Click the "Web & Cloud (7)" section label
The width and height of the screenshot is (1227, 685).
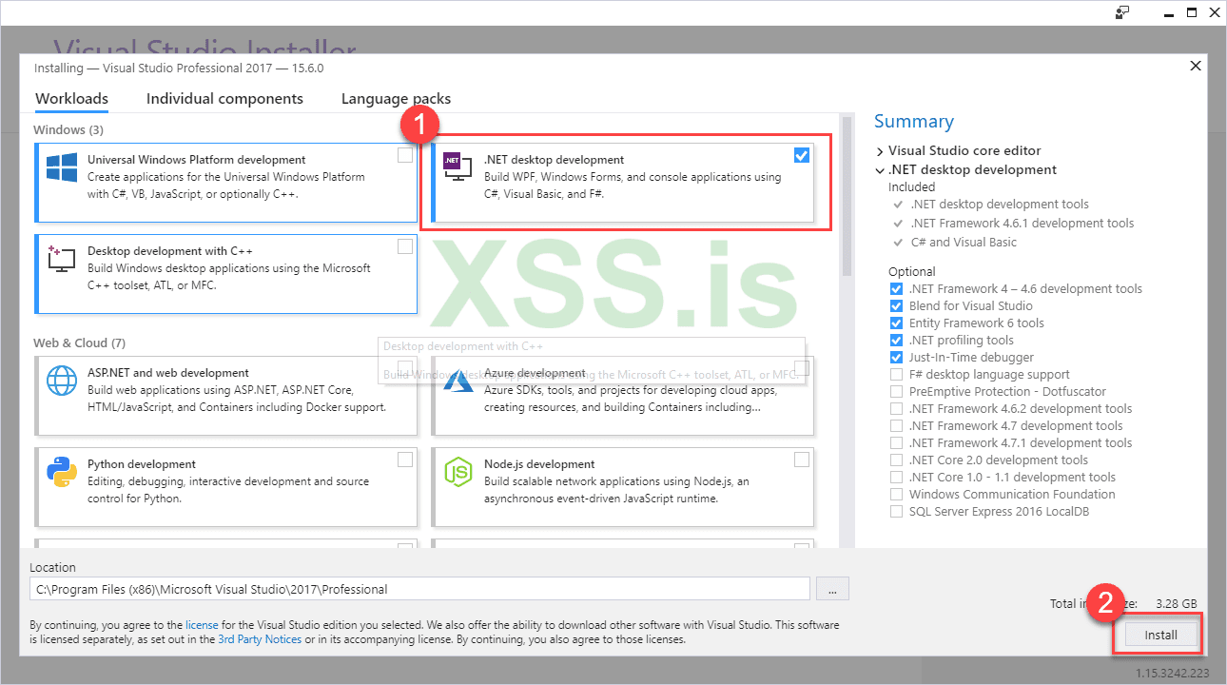[x=79, y=342]
